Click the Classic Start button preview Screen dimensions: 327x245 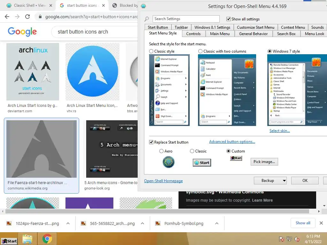(x=202, y=163)
